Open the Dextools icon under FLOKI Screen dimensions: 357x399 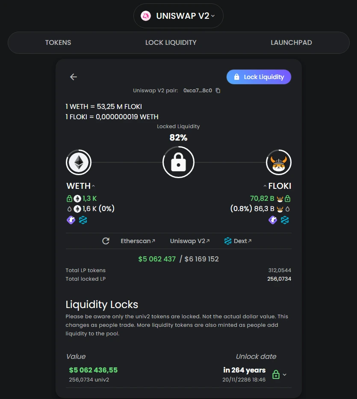tap(285, 220)
